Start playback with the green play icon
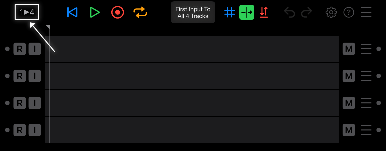 95,12
